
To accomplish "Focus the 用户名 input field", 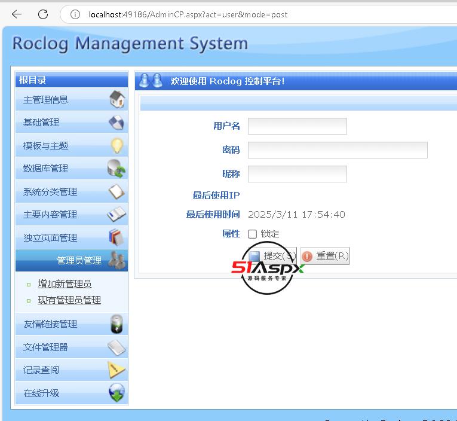I will pos(297,126).
